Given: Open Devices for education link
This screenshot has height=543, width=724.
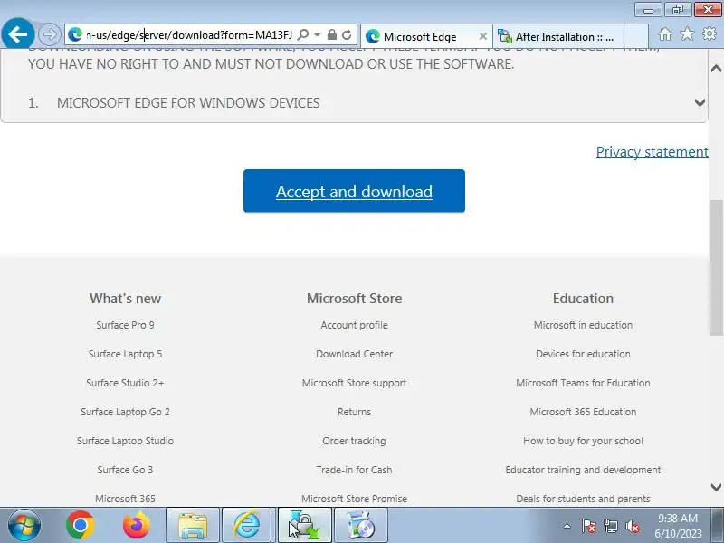Looking at the screenshot, I should click(583, 354).
